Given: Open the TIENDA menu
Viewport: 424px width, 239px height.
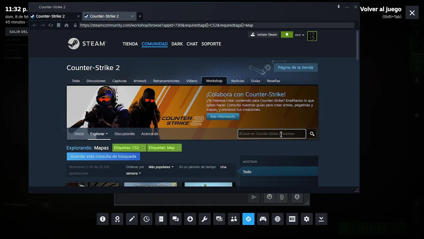Looking at the screenshot, I should [130, 44].
